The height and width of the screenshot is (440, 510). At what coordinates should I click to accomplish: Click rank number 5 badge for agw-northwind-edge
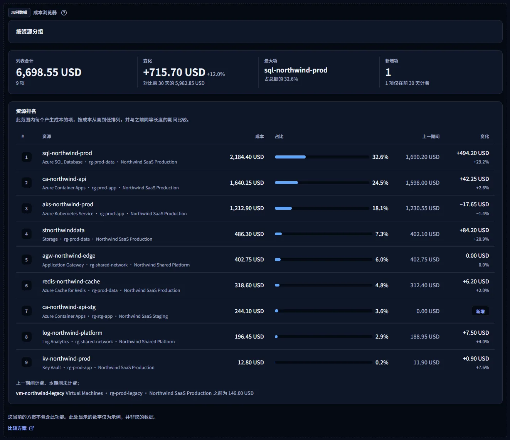click(27, 260)
